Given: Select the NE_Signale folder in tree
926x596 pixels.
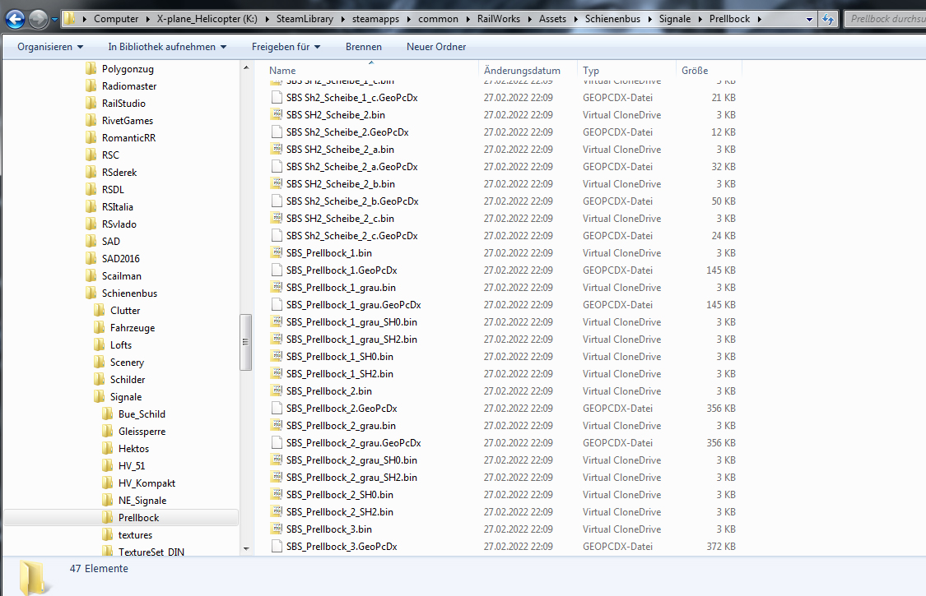Looking at the screenshot, I should coord(142,501).
